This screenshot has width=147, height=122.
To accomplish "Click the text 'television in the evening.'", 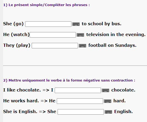I will coord(116,34).
